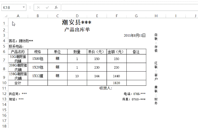Click the 1X60包 specification cell
The height and width of the screenshot is (128, 198).
pos(38,59)
